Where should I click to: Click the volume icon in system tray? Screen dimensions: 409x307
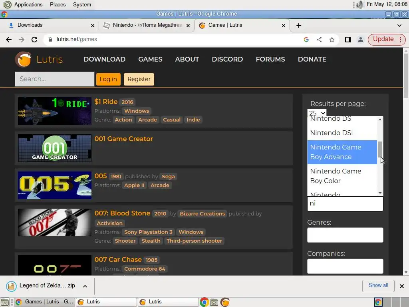[359, 4]
